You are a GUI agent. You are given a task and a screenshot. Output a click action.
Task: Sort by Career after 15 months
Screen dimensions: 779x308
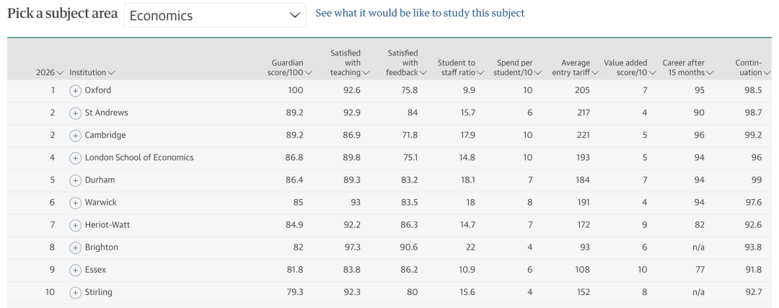pyautogui.click(x=687, y=68)
